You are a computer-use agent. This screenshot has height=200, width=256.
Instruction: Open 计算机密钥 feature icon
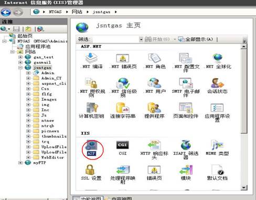92,108
